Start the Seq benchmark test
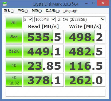The height and width of the screenshot is (101, 111). (14, 37)
